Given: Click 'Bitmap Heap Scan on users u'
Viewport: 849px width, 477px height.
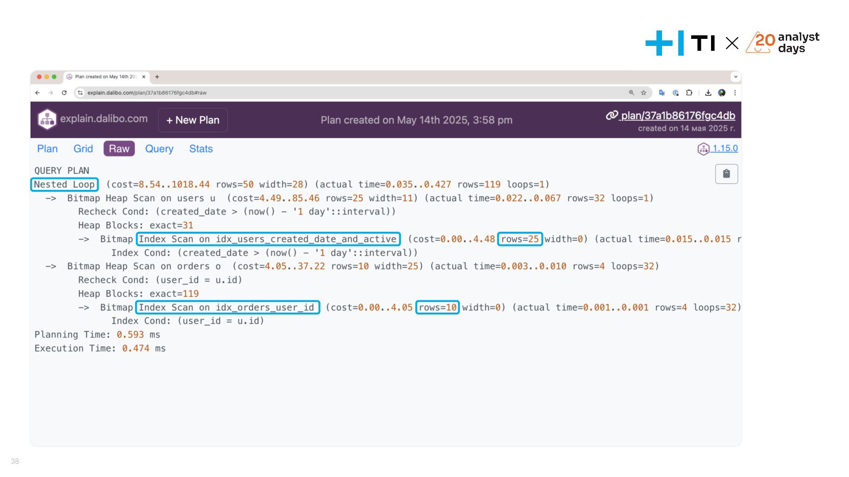Looking at the screenshot, I should (x=141, y=198).
